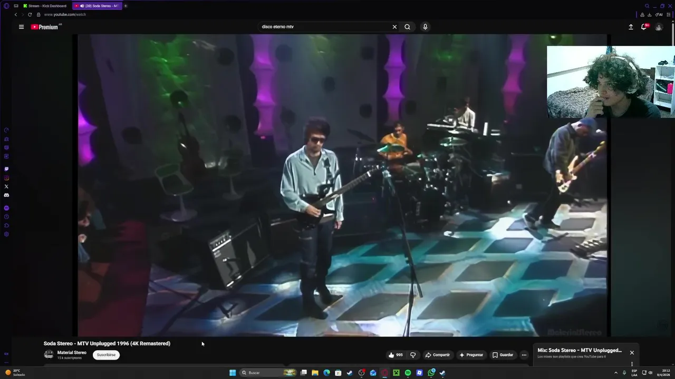Select the Soda Stereo YouTube tab
The width and height of the screenshot is (675, 379).
97,6
